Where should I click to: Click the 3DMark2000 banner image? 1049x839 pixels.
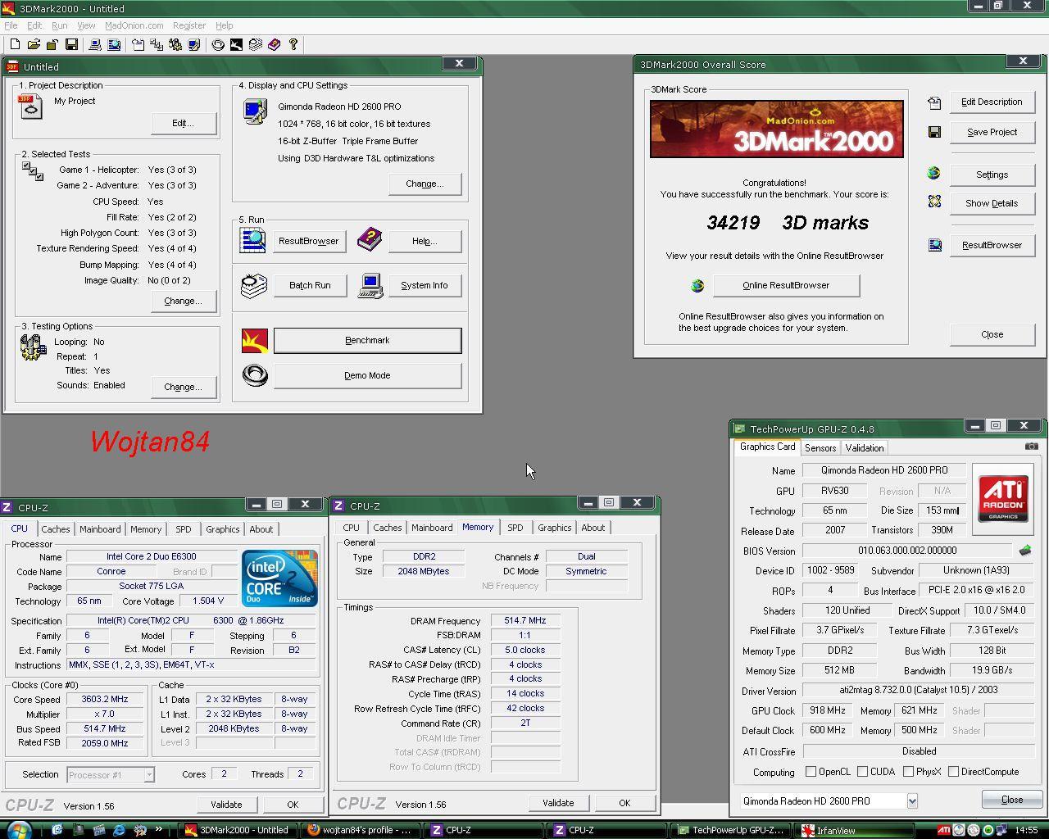[777, 129]
